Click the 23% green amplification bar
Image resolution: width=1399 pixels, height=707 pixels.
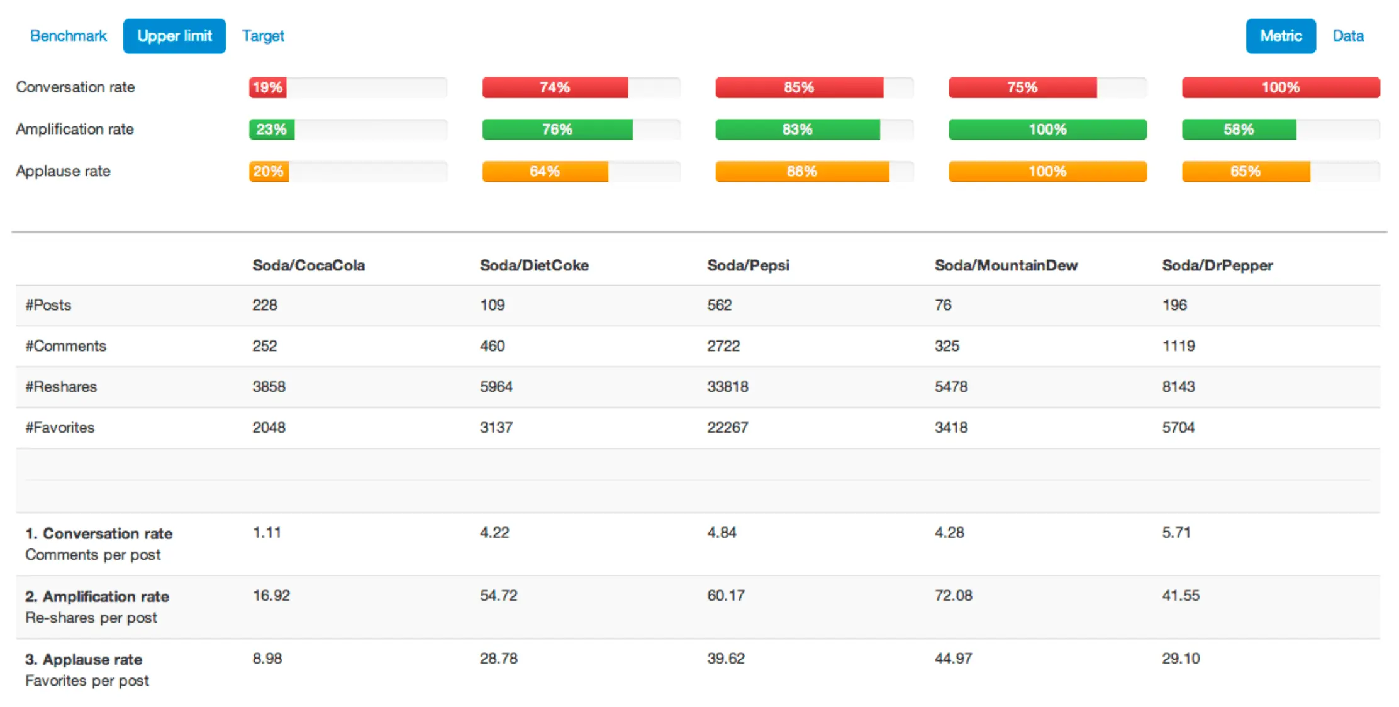tap(272, 130)
